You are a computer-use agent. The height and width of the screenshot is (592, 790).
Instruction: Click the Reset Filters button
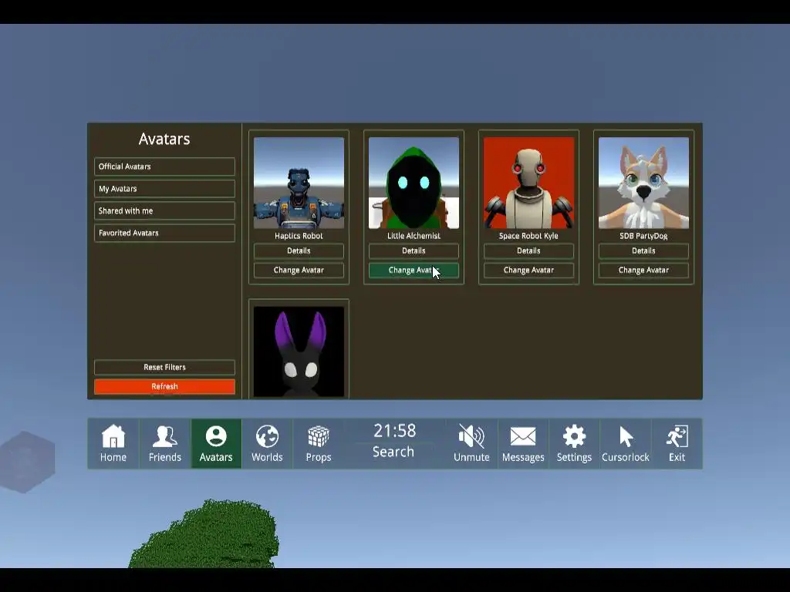pyautogui.click(x=165, y=367)
